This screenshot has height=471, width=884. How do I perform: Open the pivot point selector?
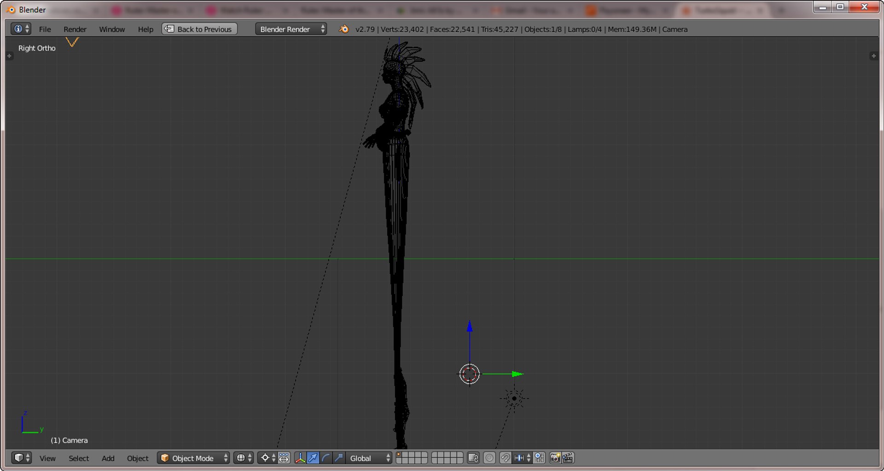point(267,458)
